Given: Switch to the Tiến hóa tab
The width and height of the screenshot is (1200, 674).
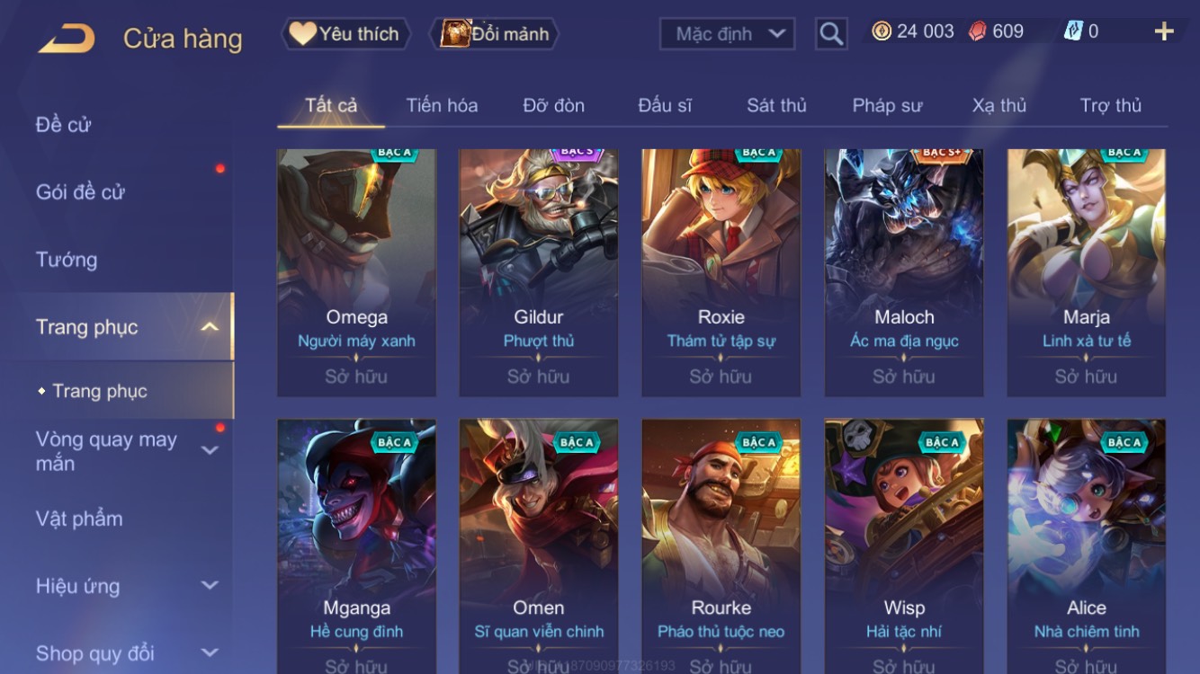Looking at the screenshot, I should [442, 105].
